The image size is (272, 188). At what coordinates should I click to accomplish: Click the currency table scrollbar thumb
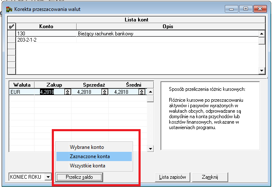pos(150,98)
